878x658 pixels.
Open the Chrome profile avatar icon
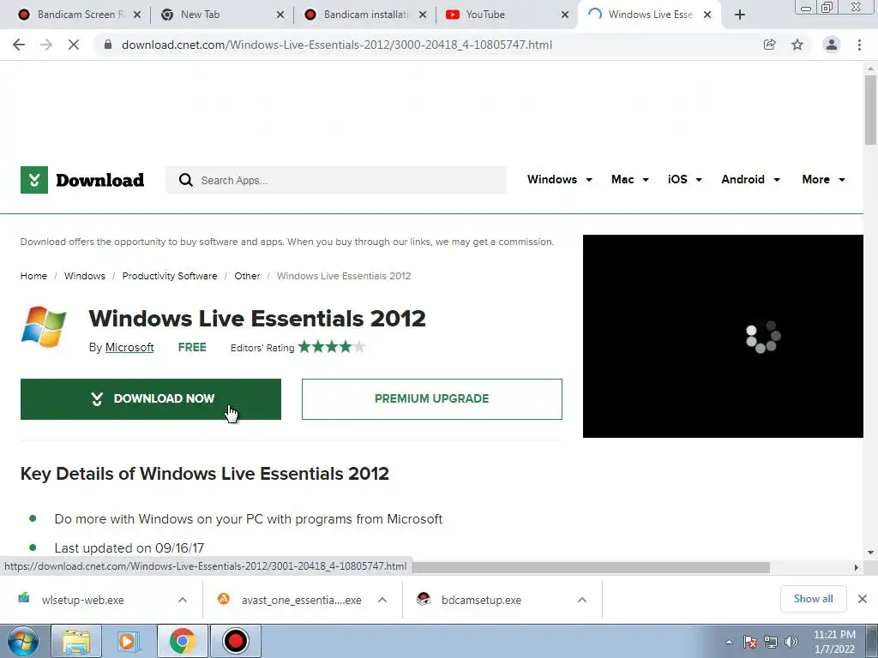[832, 45]
